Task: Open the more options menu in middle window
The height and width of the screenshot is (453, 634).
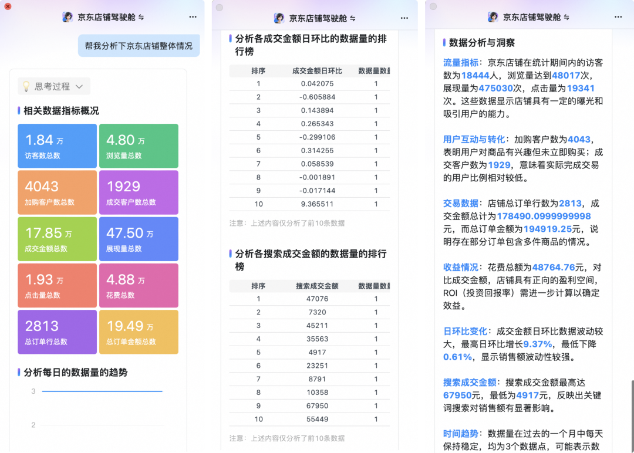Action: pos(404,18)
